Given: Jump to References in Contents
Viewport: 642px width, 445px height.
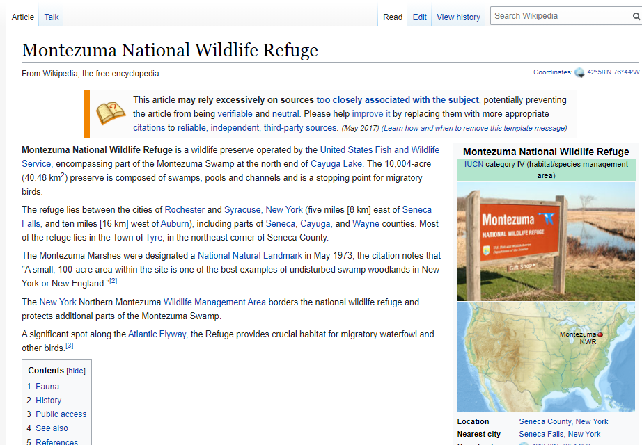Looking at the screenshot, I should (56, 442).
